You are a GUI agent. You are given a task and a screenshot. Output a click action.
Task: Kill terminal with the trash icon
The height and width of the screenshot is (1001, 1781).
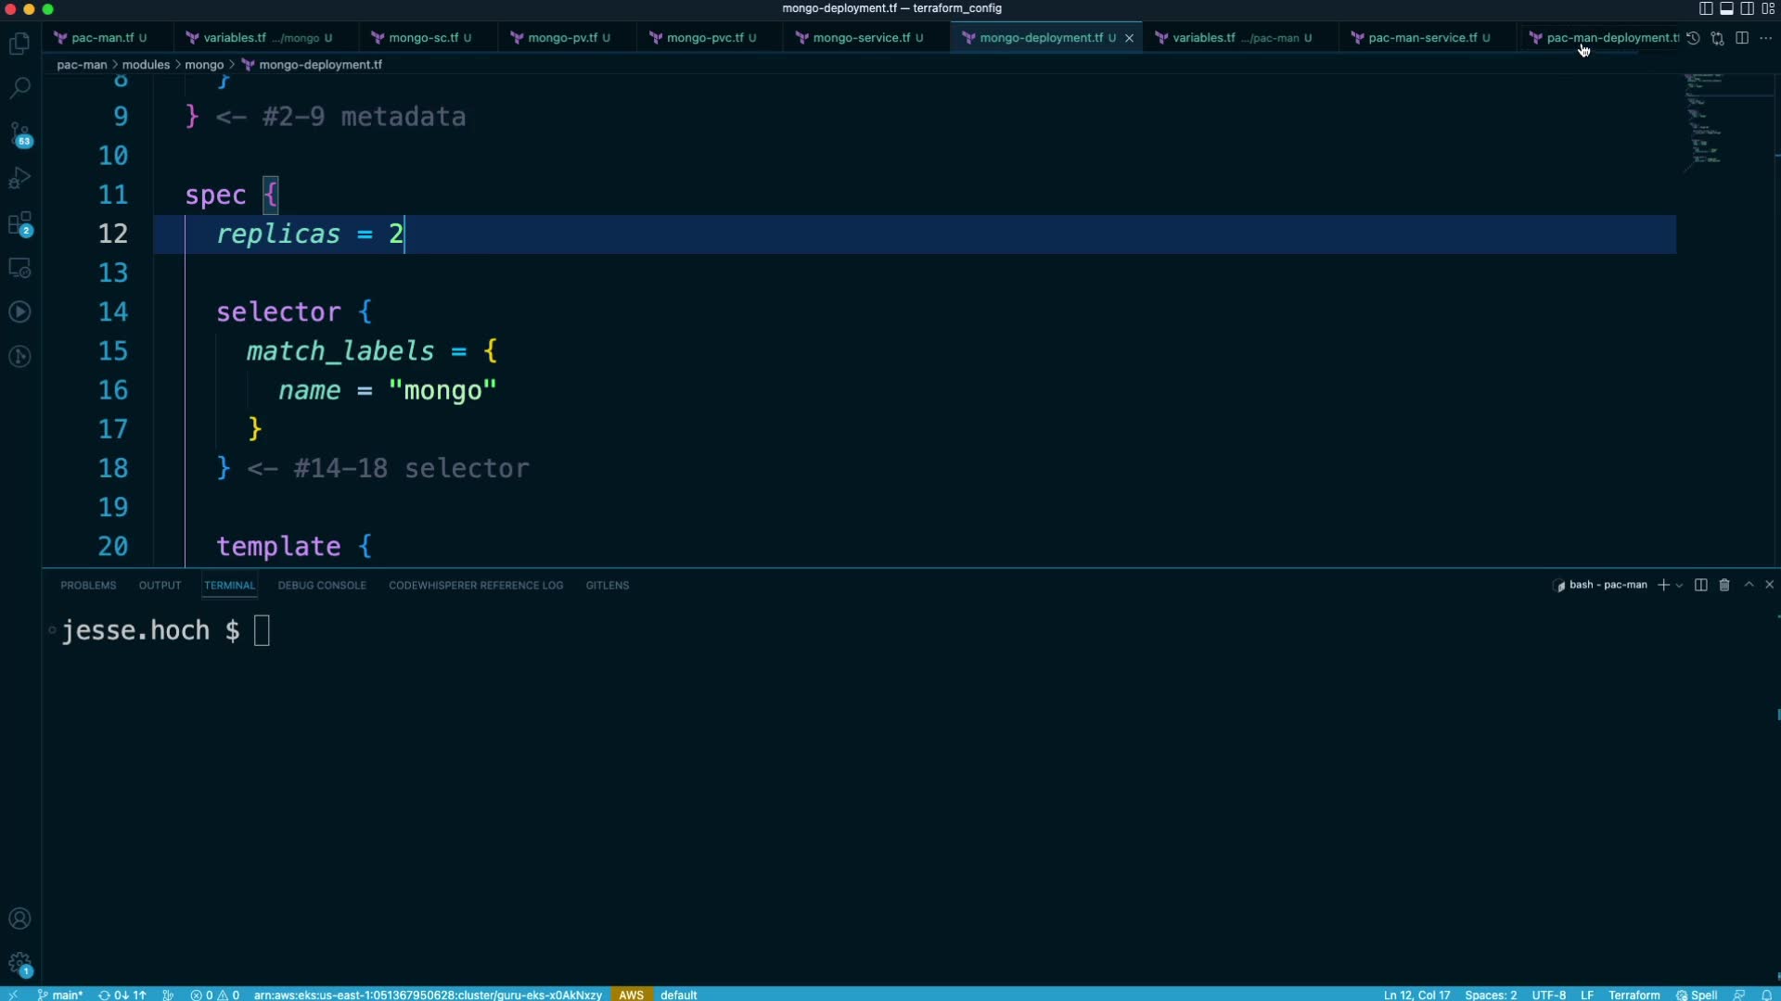(1724, 585)
